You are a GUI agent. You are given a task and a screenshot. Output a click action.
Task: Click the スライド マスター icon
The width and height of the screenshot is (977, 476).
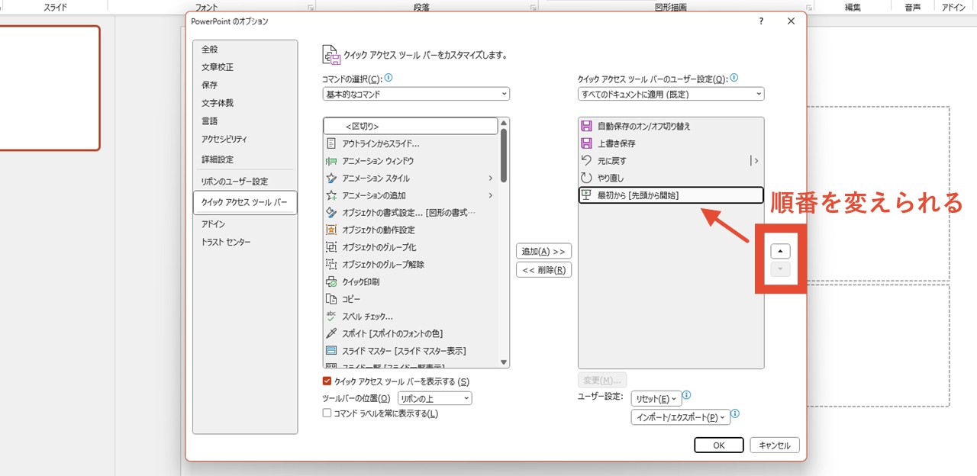point(331,351)
